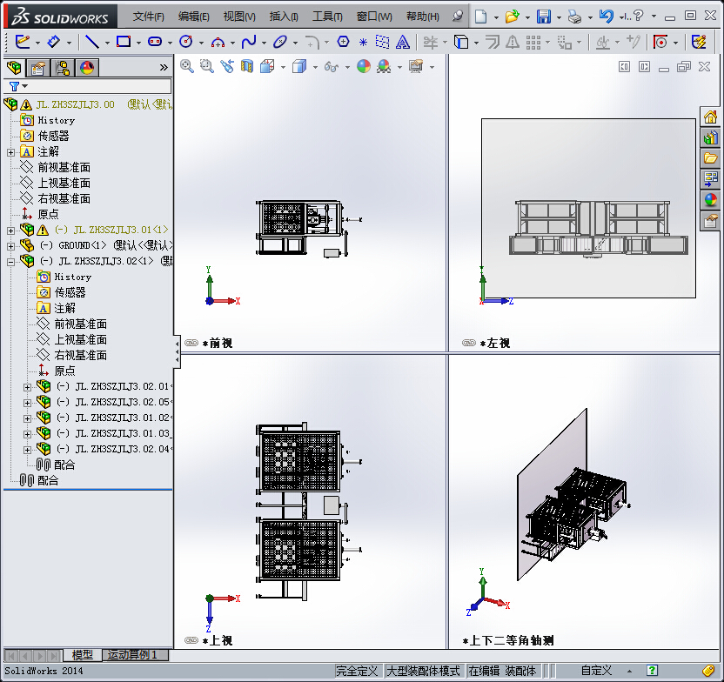
Task: Select the Sketch tool icon
Action: tap(23, 42)
